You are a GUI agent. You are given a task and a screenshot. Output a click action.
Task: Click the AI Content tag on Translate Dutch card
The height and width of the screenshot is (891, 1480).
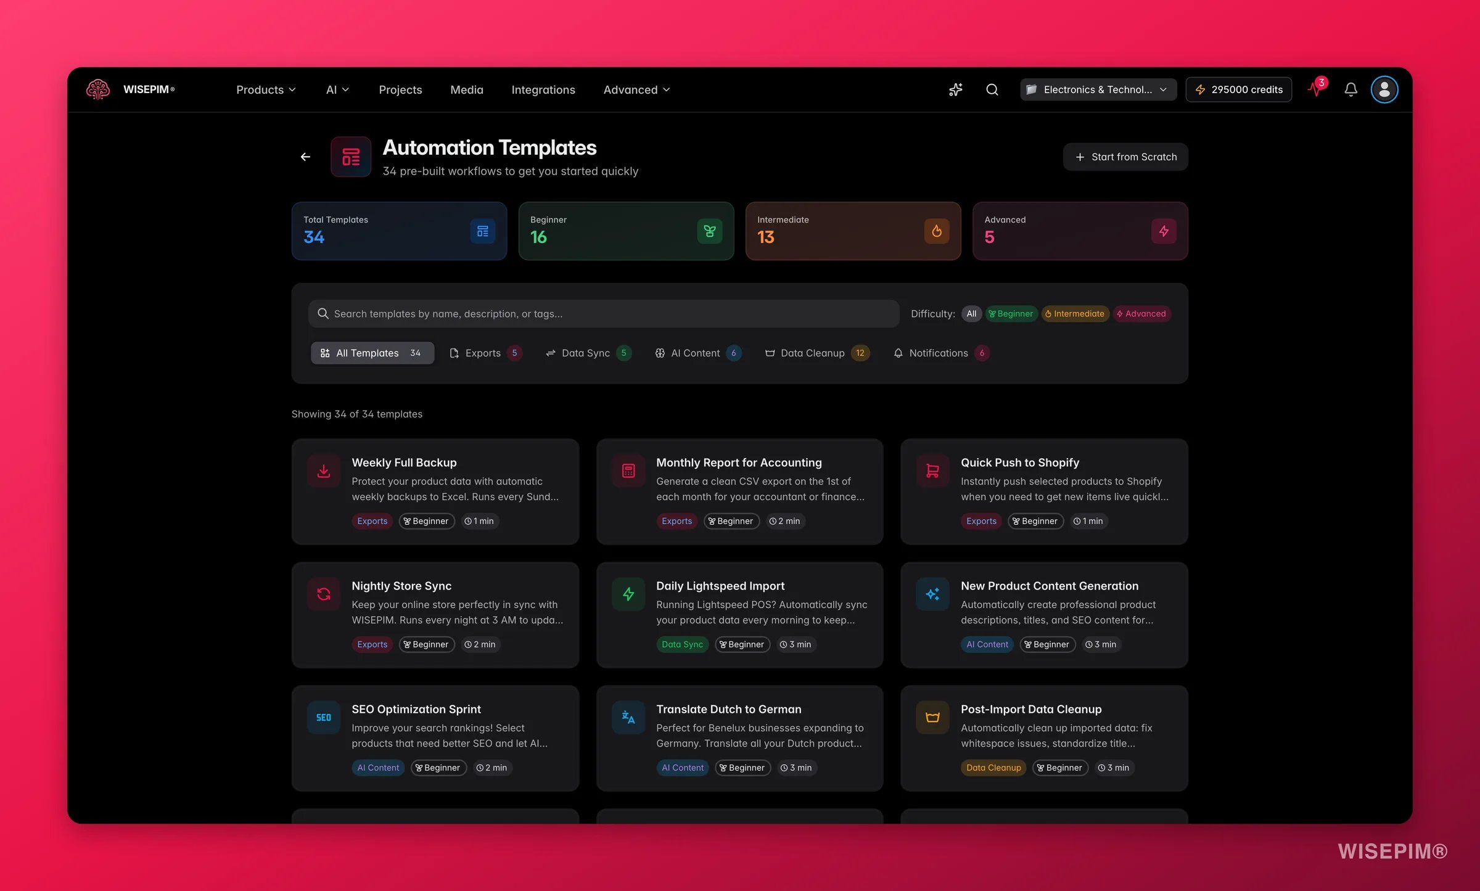click(682, 768)
